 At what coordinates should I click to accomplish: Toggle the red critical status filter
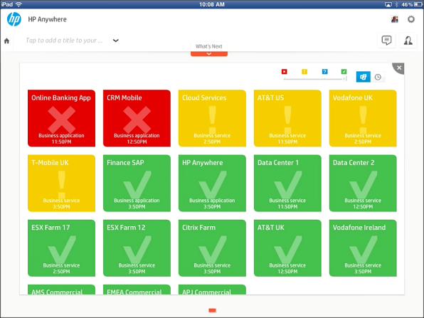click(284, 71)
